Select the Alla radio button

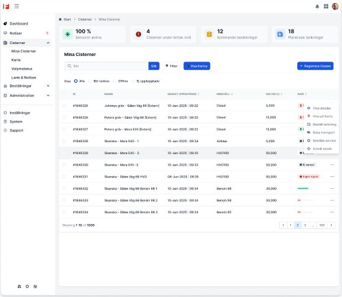point(76,81)
